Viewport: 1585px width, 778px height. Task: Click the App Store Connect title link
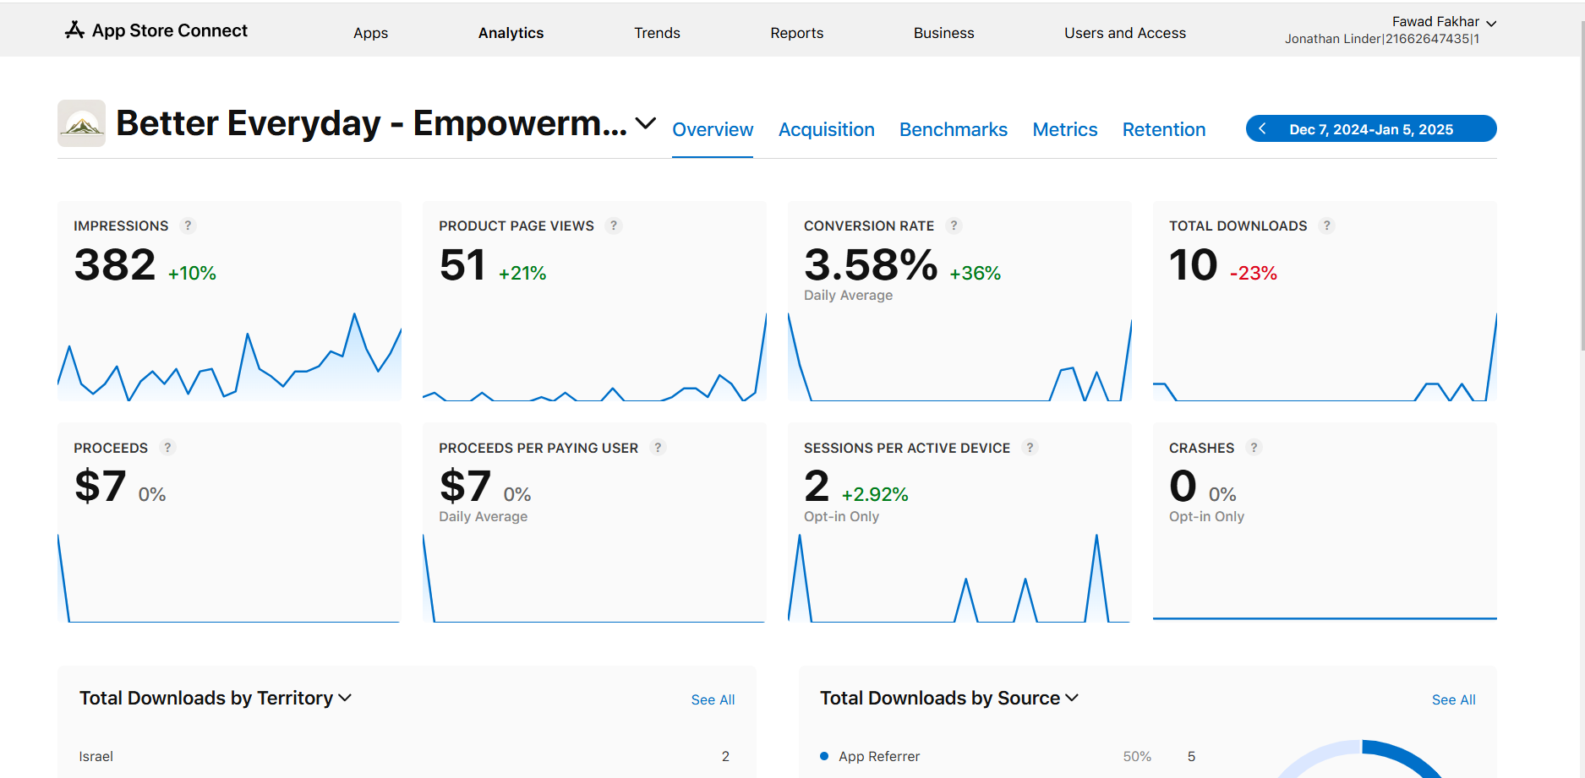pyautogui.click(x=169, y=30)
